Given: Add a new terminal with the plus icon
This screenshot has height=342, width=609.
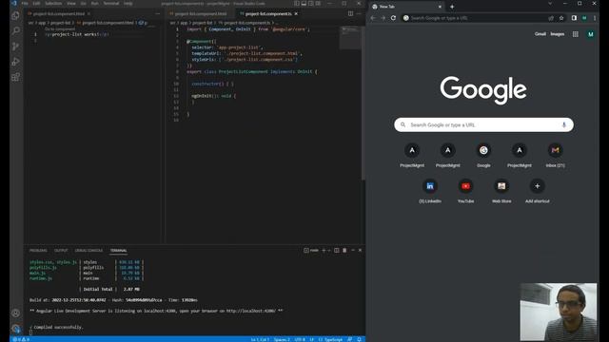Looking at the screenshot, I should 324,251.
